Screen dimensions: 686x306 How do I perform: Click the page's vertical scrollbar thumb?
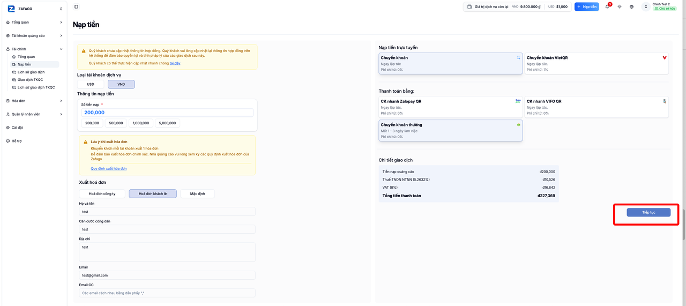683,224
